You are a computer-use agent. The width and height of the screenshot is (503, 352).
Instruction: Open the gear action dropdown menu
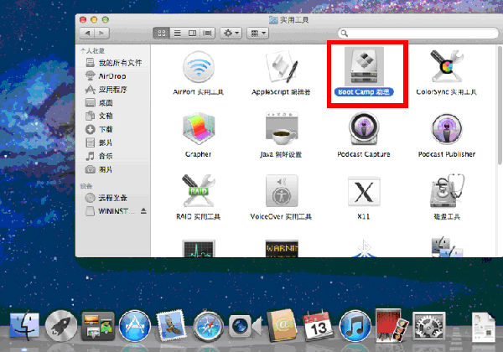click(231, 33)
